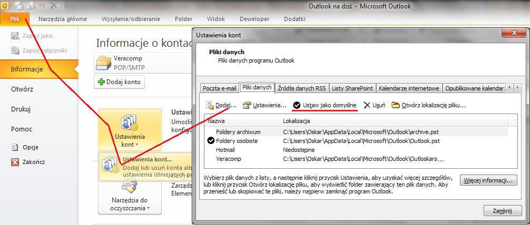Close the Ustawienia kont dialog with X
530x225 pixels.
pyautogui.click(x=514, y=33)
